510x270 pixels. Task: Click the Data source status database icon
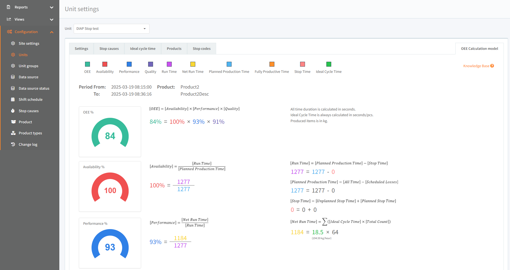click(13, 88)
